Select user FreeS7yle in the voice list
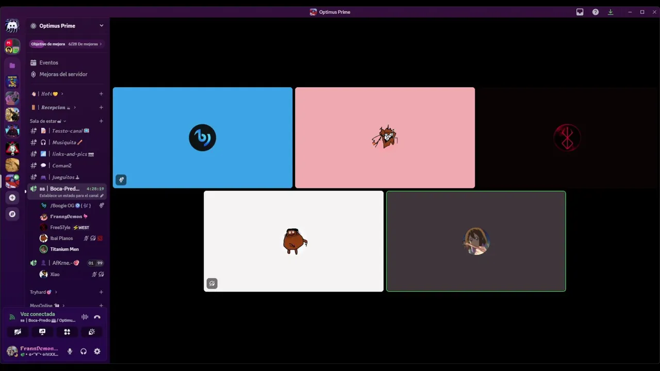This screenshot has height=371, width=660. 72,227
